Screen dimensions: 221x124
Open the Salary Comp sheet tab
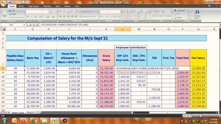coord(18,113)
